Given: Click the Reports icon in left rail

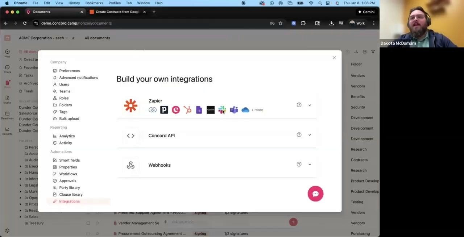Looking at the screenshot, I should (x=7, y=131).
